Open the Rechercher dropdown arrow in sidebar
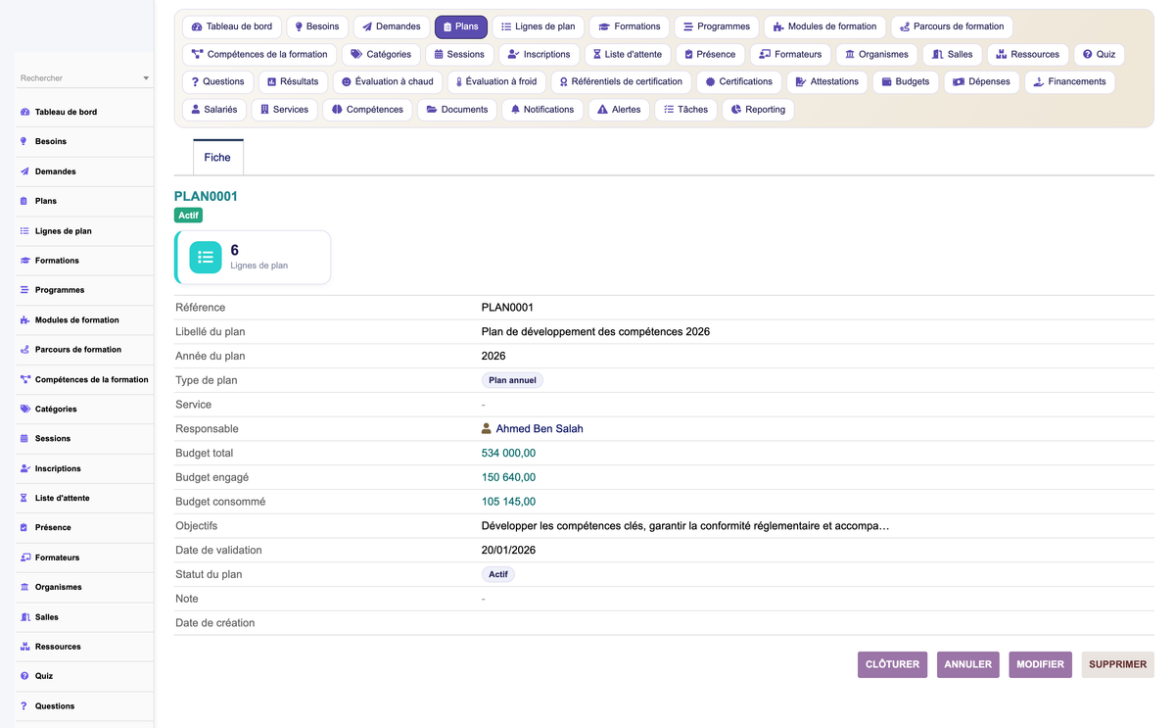 (x=146, y=78)
